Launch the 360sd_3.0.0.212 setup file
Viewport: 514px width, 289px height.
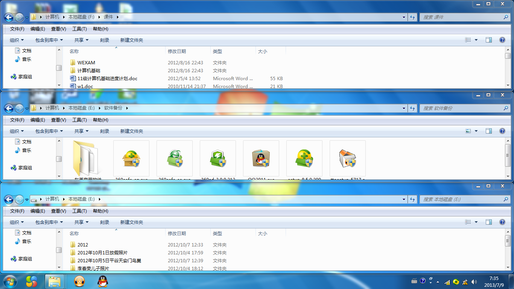click(x=217, y=158)
